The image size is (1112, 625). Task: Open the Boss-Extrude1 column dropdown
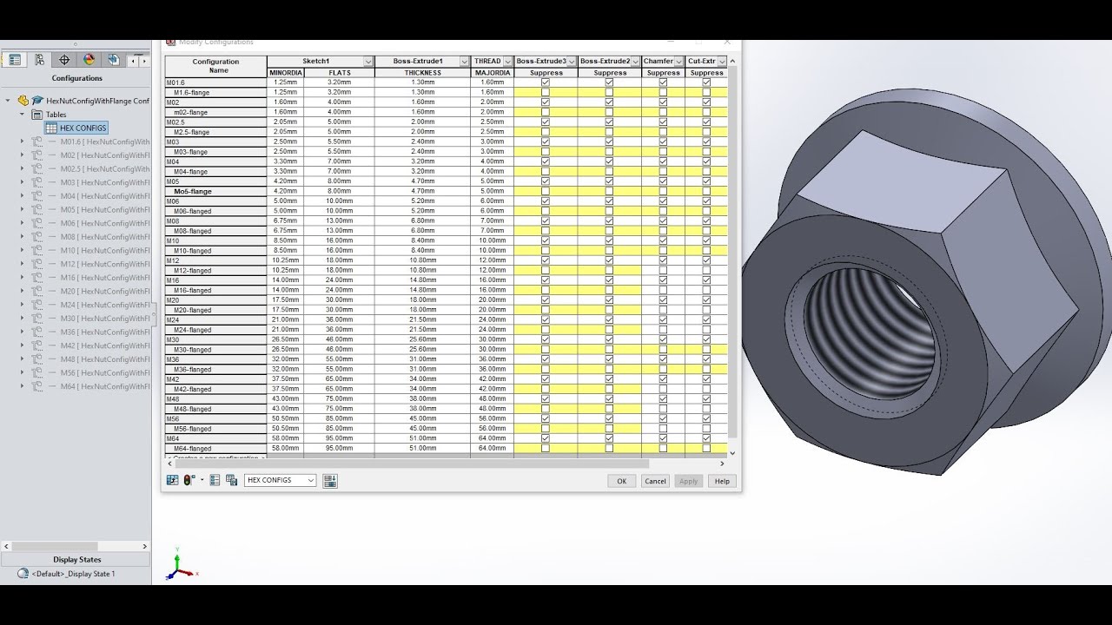pyautogui.click(x=464, y=62)
